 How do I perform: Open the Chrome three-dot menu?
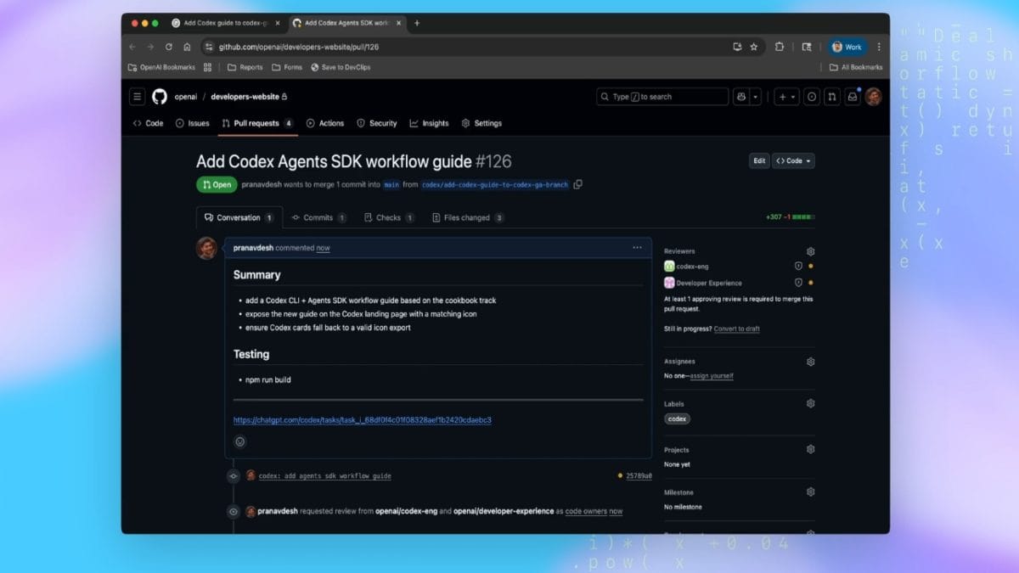point(879,48)
